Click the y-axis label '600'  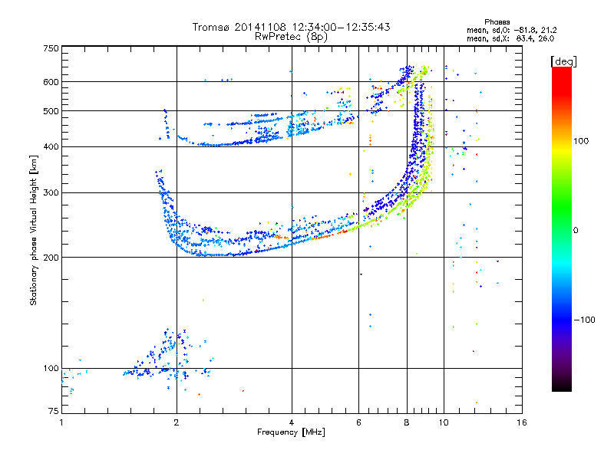click(51, 82)
